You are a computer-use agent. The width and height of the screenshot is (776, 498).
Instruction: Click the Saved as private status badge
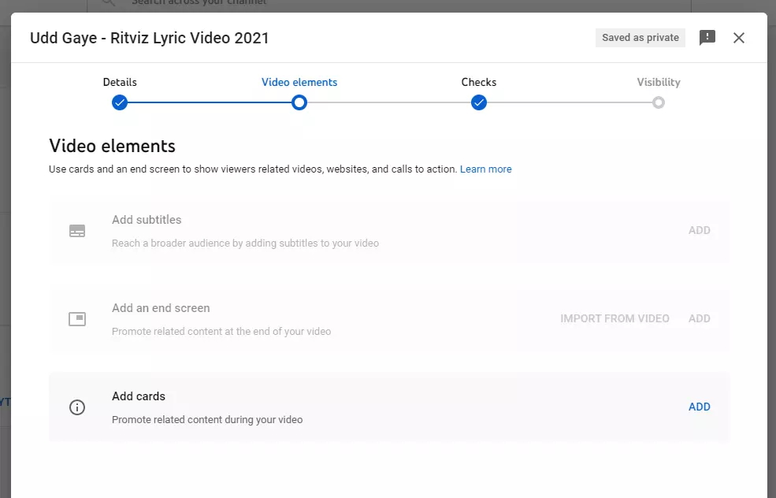[640, 38]
